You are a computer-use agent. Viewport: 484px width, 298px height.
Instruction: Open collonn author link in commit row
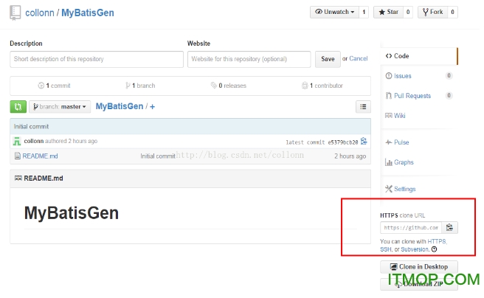coord(34,141)
